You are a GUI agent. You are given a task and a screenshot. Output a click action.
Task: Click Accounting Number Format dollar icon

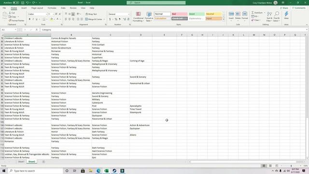tap(110, 19)
